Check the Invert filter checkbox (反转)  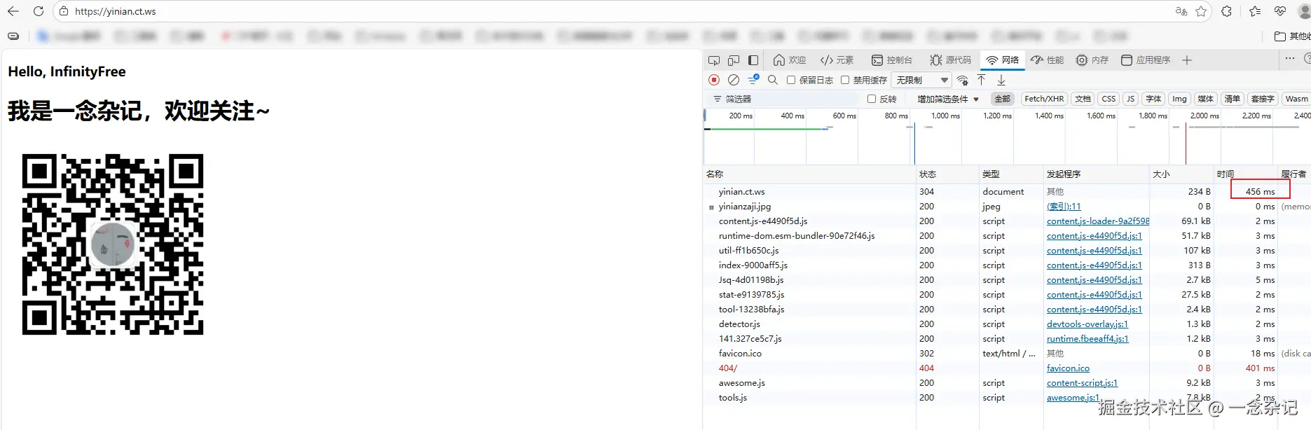tap(872, 99)
